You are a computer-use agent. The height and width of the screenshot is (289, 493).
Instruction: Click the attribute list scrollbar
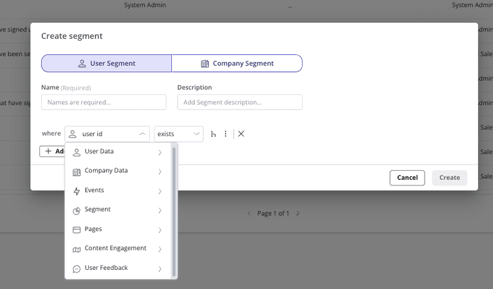pyautogui.click(x=174, y=210)
